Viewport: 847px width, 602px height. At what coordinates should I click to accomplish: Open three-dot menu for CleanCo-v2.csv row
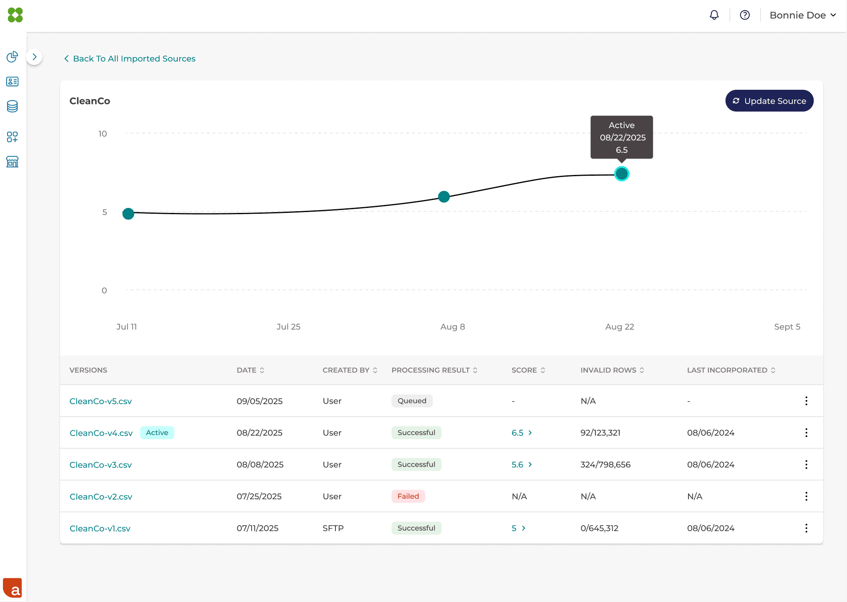pos(806,496)
